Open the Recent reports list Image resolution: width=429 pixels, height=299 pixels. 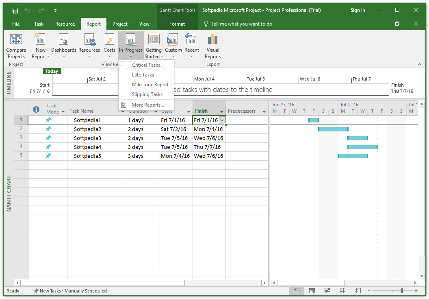coord(191,46)
